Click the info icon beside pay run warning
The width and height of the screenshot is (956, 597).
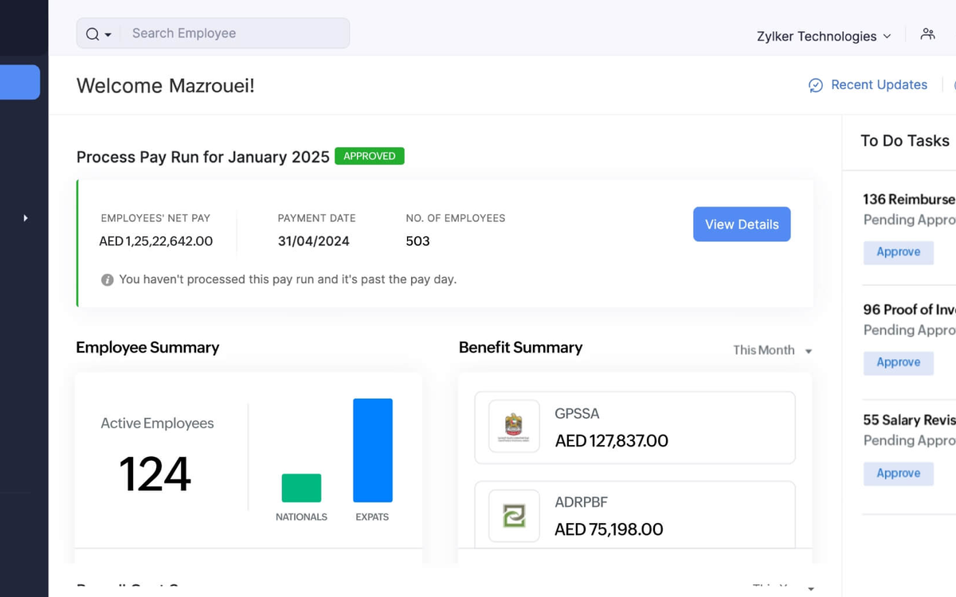(x=108, y=279)
